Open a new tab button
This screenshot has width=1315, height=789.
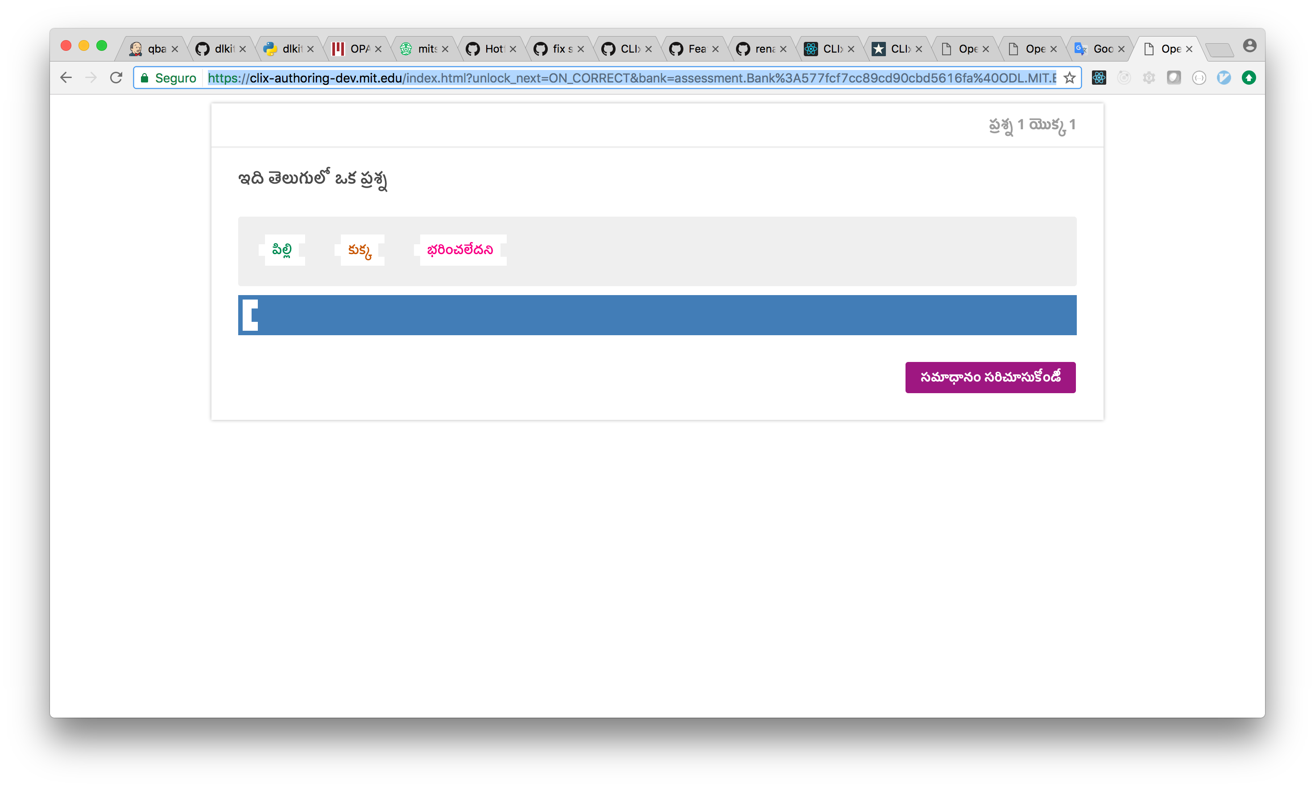1219,50
